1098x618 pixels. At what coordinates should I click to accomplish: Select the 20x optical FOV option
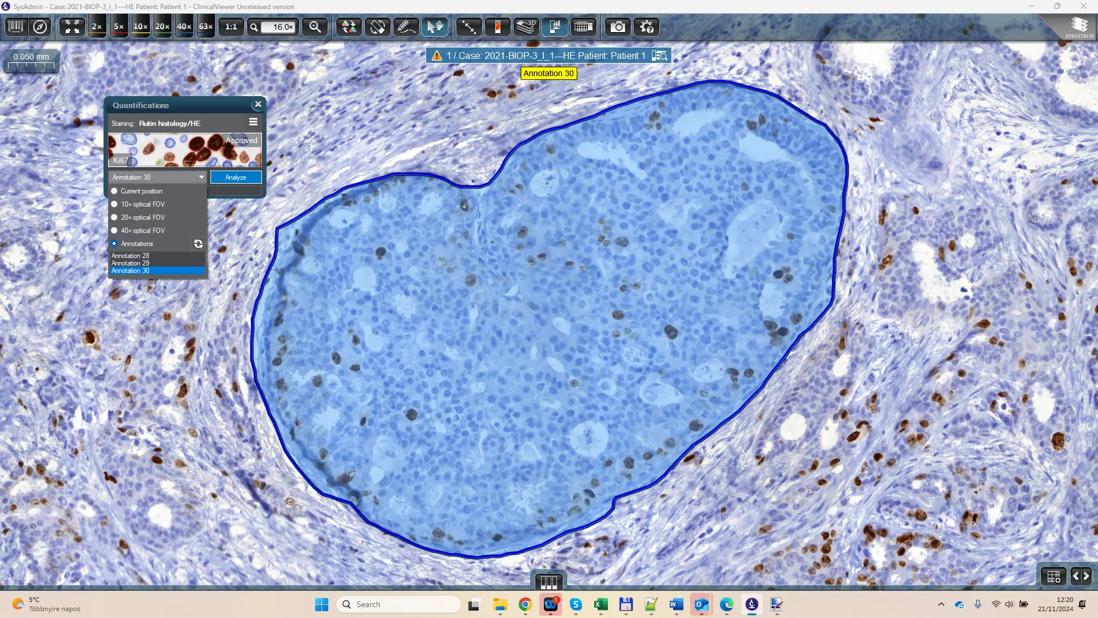pyautogui.click(x=138, y=217)
